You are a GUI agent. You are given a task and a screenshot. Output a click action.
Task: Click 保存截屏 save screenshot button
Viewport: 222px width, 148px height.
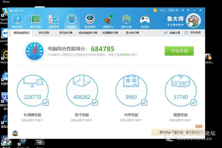coord(193,33)
